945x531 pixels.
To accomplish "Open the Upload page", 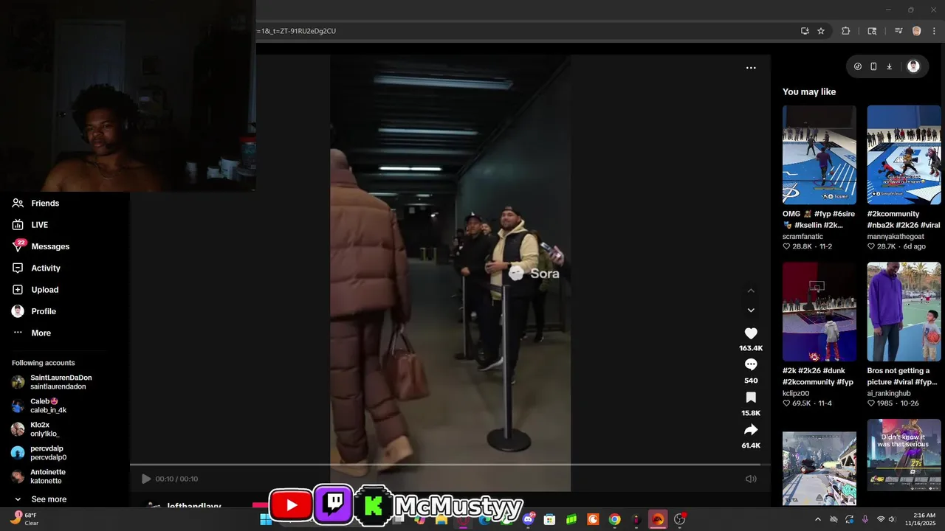I will (x=35, y=290).
